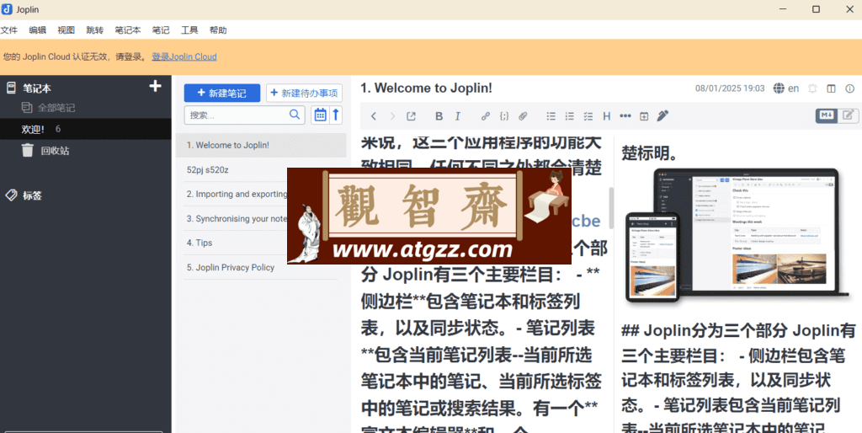Open note 1. Welcome to Joplin!
Image resolution: width=862 pixels, height=433 pixels.
pos(261,145)
